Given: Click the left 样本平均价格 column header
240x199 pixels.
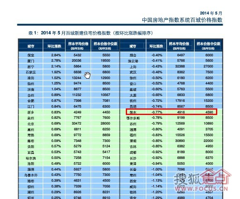Looking at the screenshot, I should coord(78,46).
